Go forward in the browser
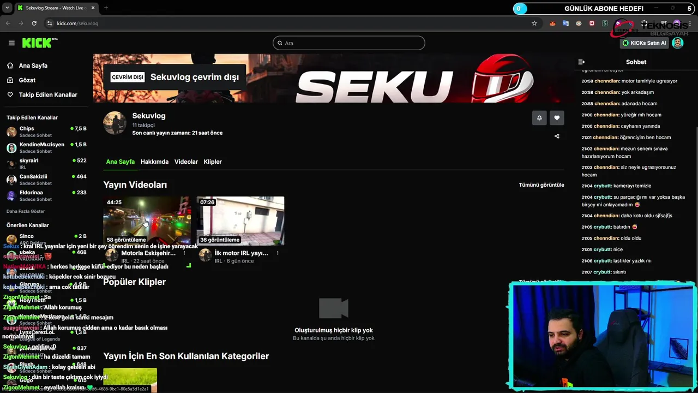Screen dimensions: 698x393 click(21, 23)
